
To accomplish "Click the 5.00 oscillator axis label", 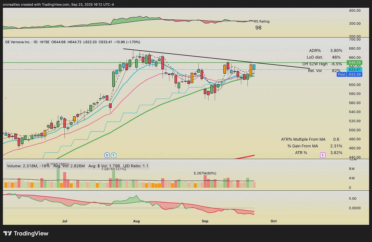I will click(353, 199).
